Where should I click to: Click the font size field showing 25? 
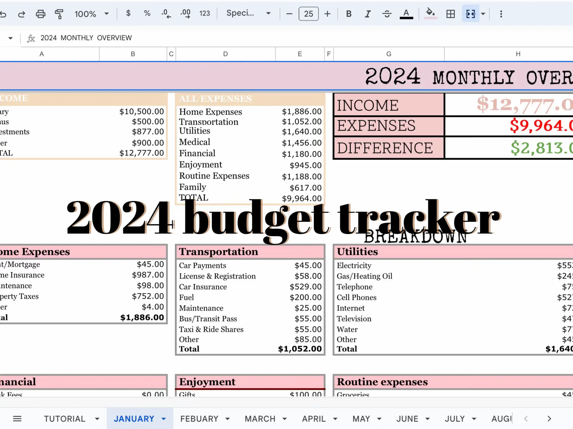[x=308, y=14]
